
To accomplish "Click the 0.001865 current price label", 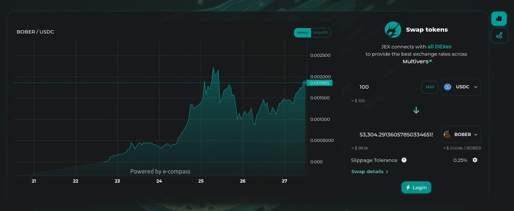I will click(x=319, y=83).
